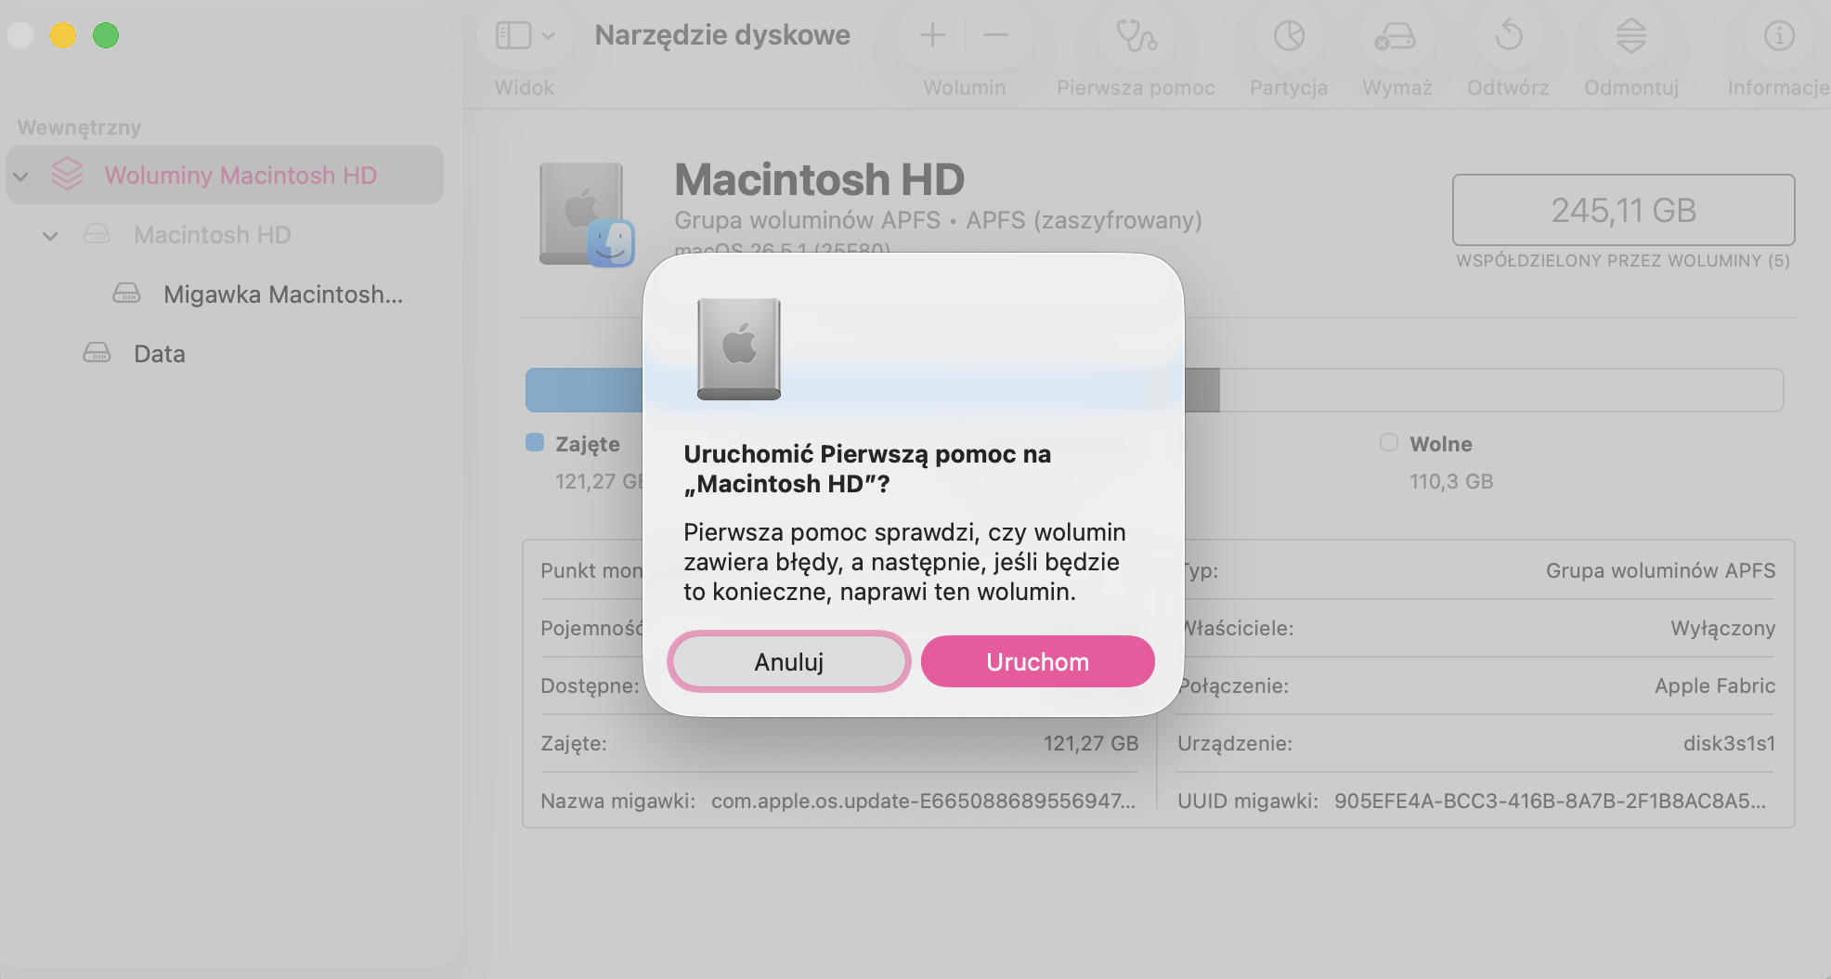The image size is (1831, 979).
Task: Click the green zoom window button
Action: (x=106, y=35)
